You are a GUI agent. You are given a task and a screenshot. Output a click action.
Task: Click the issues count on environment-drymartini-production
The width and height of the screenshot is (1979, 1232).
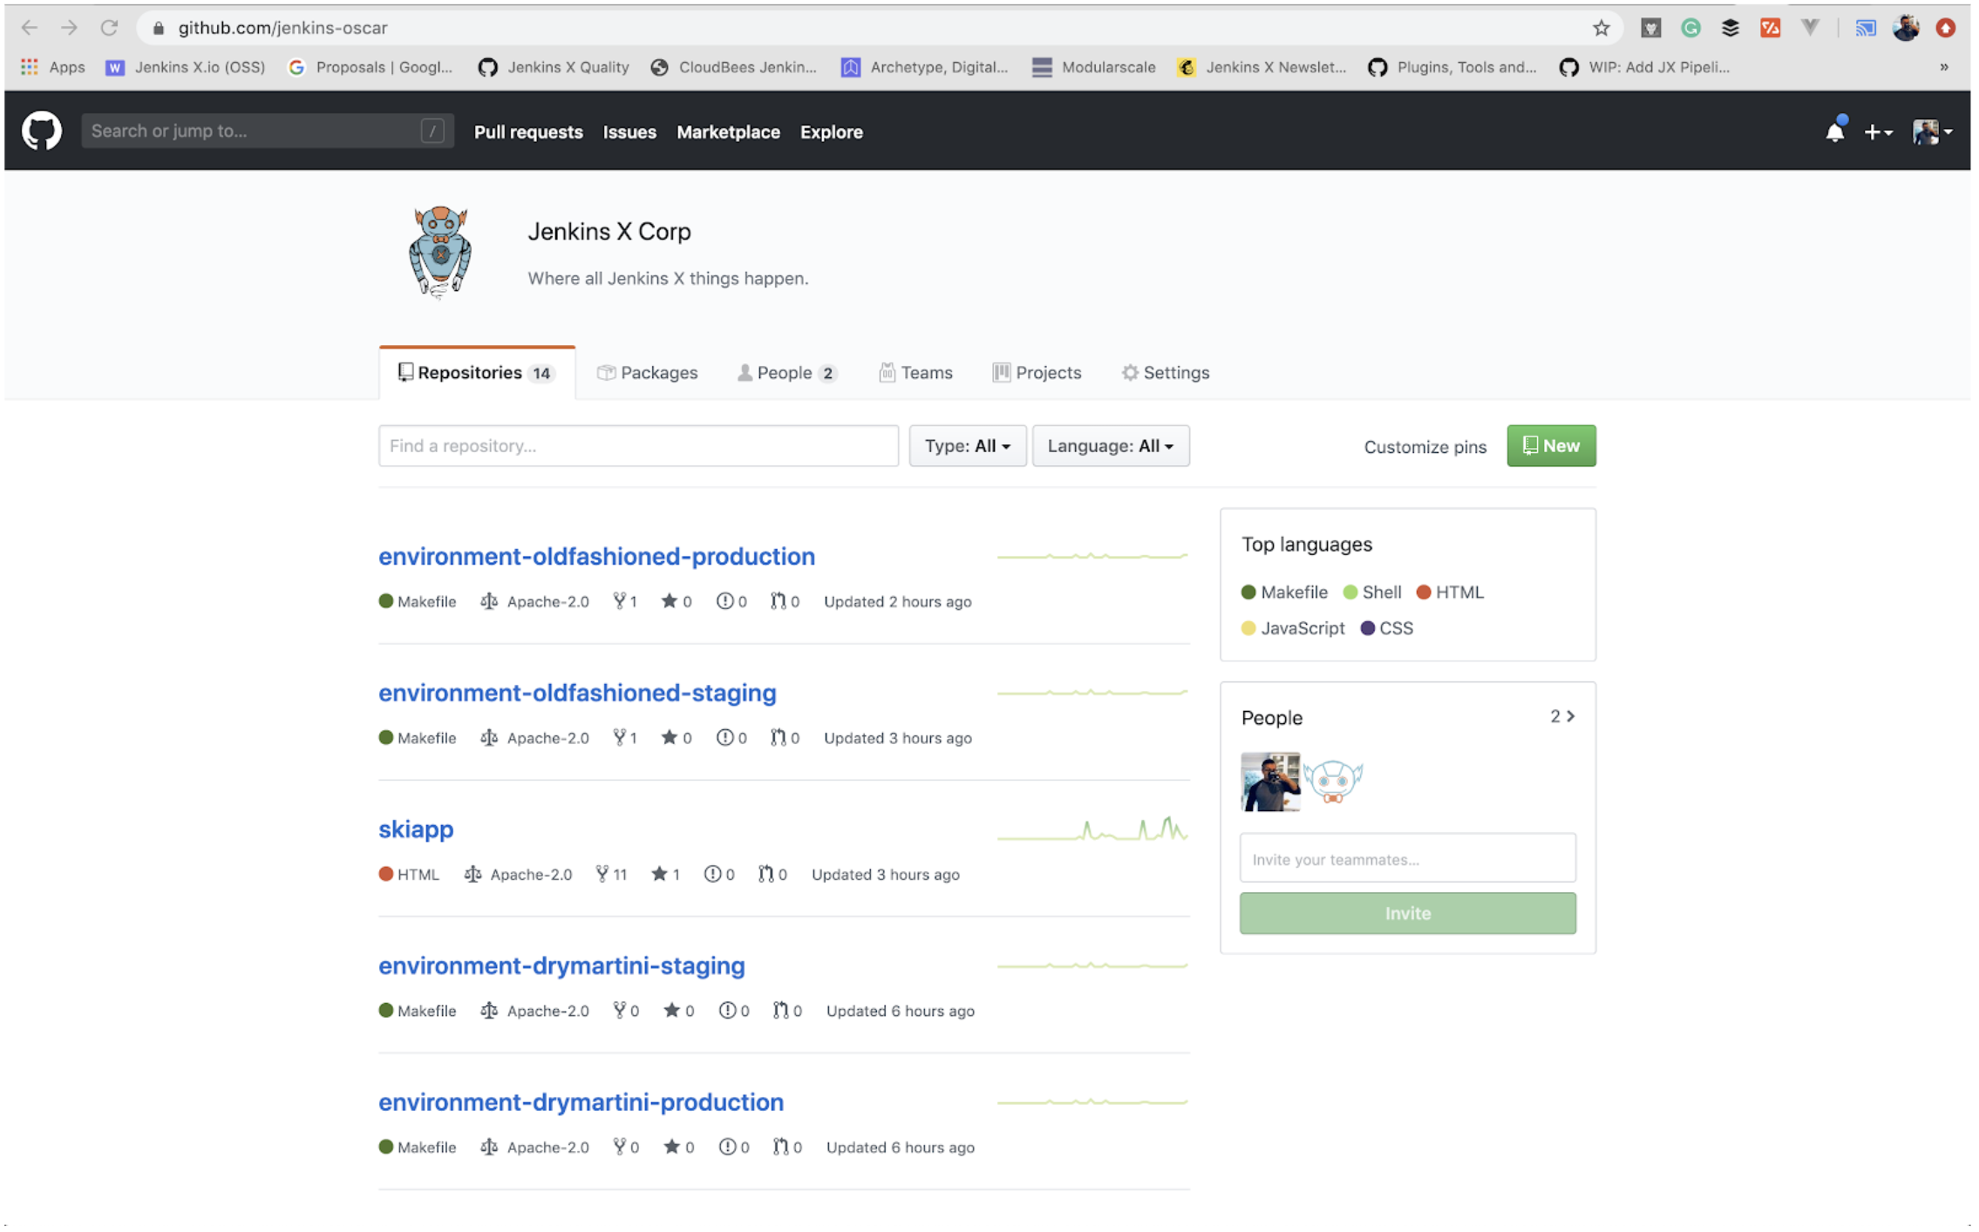tap(734, 1147)
